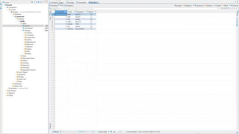This screenshot has width=239, height=134.
Task: Click the 'pass123' password cell
Action: coord(81,22)
